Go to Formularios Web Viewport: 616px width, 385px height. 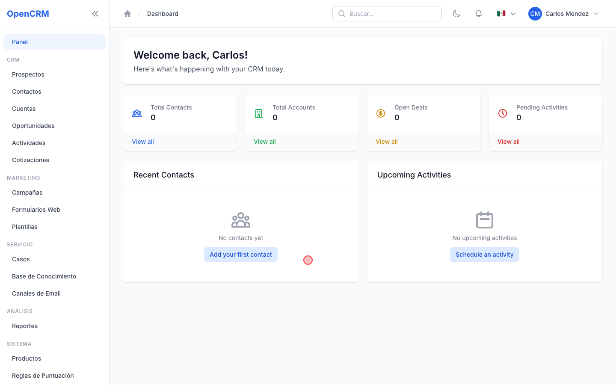(54, 210)
